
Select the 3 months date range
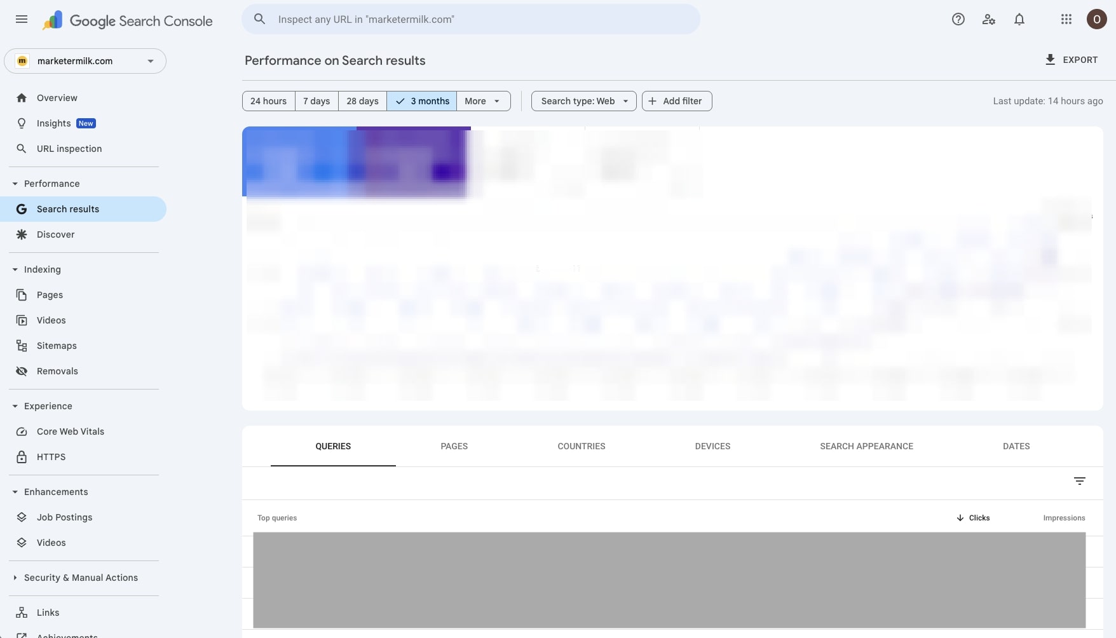point(421,101)
